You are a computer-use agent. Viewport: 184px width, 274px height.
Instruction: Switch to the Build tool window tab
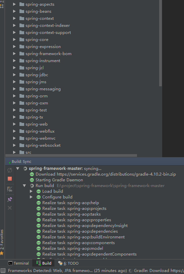pyautogui.click(x=43, y=263)
